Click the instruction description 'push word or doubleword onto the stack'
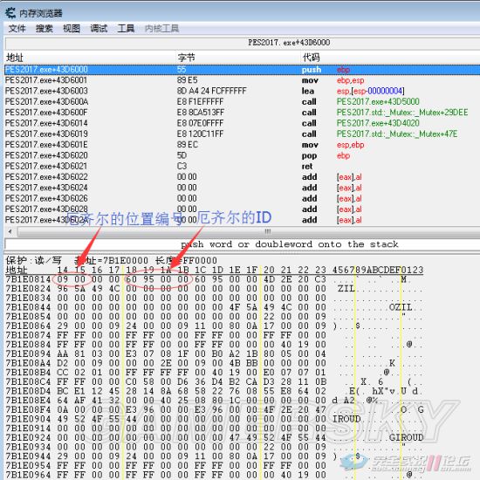Viewport: 480px width, 480px height. click(x=289, y=244)
